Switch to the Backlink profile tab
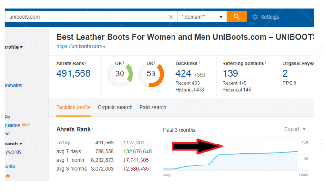The height and width of the screenshot is (196, 324). [73, 107]
